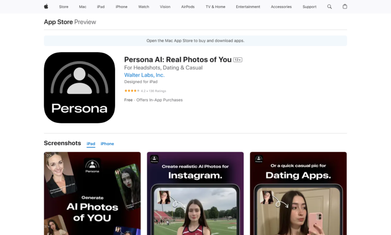
Task: Click the star rating icons
Action: [x=132, y=91]
